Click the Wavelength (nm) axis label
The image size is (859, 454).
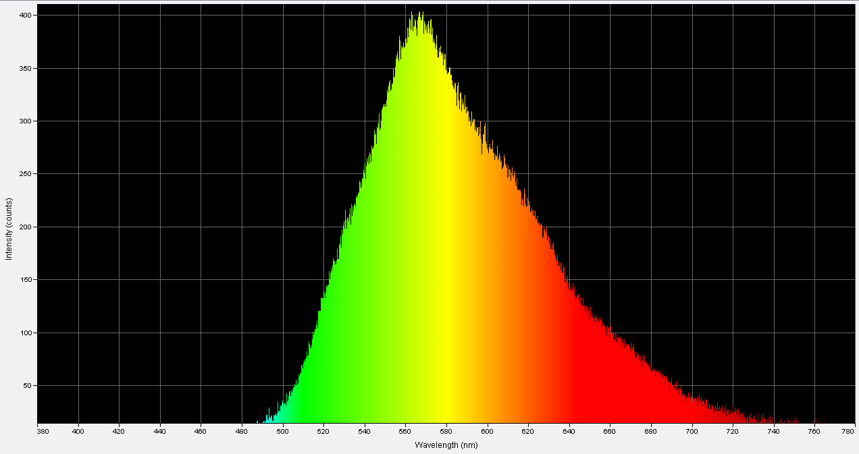tap(445, 445)
